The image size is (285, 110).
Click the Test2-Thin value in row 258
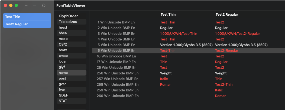click(224, 84)
